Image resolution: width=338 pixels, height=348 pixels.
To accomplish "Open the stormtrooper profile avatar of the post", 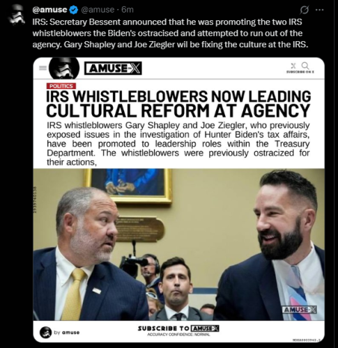I will [17, 15].
